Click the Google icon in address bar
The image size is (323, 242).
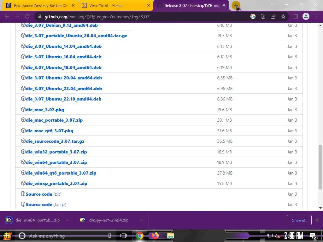[x=253, y=16]
